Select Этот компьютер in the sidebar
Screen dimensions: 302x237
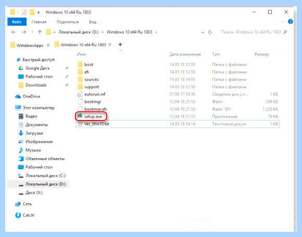click(x=39, y=108)
